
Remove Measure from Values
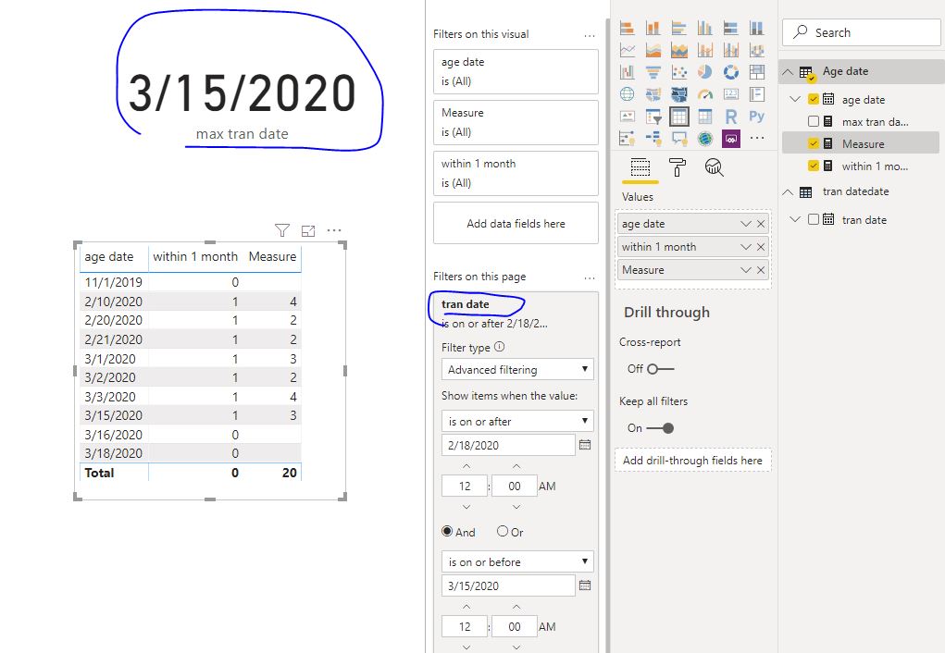(761, 270)
